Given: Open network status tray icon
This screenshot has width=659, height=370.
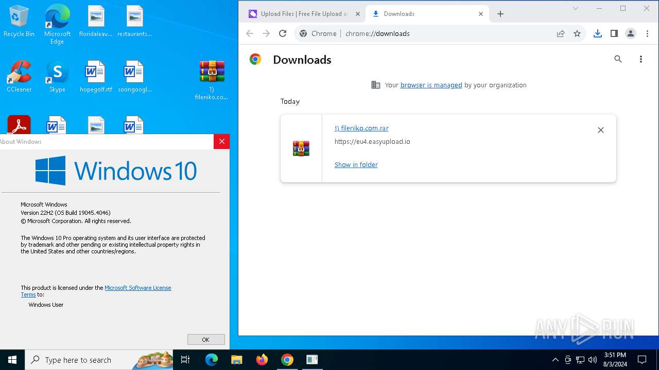Looking at the screenshot, I should tap(580, 360).
